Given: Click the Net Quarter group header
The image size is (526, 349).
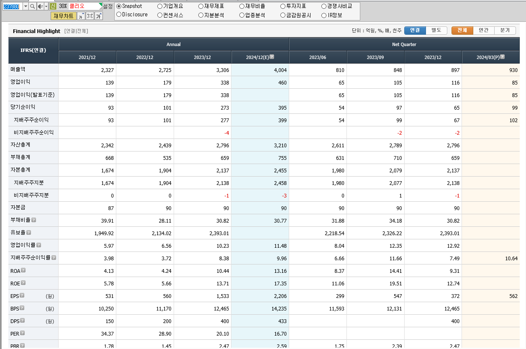Looking at the screenshot, I should [x=404, y=44].
